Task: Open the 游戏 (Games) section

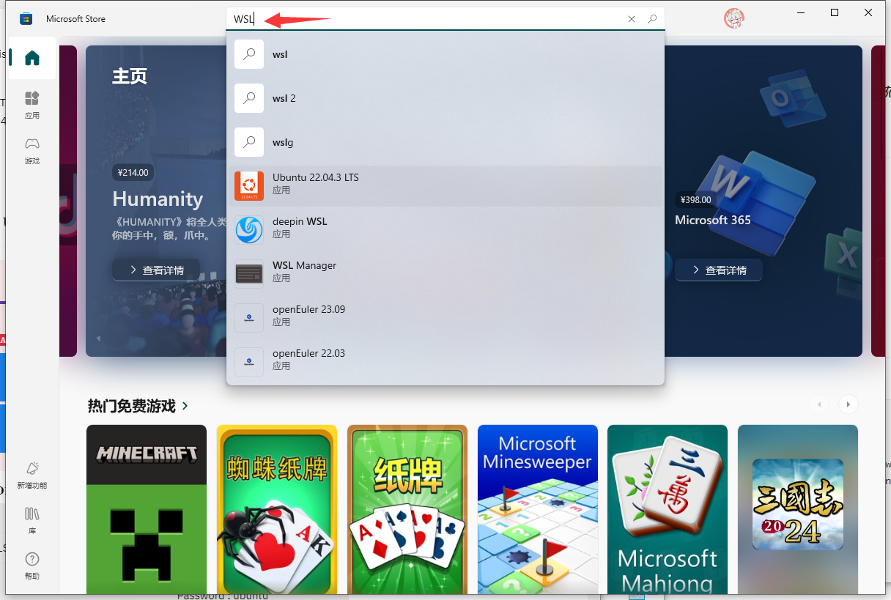Action: [x=32, y=150]
